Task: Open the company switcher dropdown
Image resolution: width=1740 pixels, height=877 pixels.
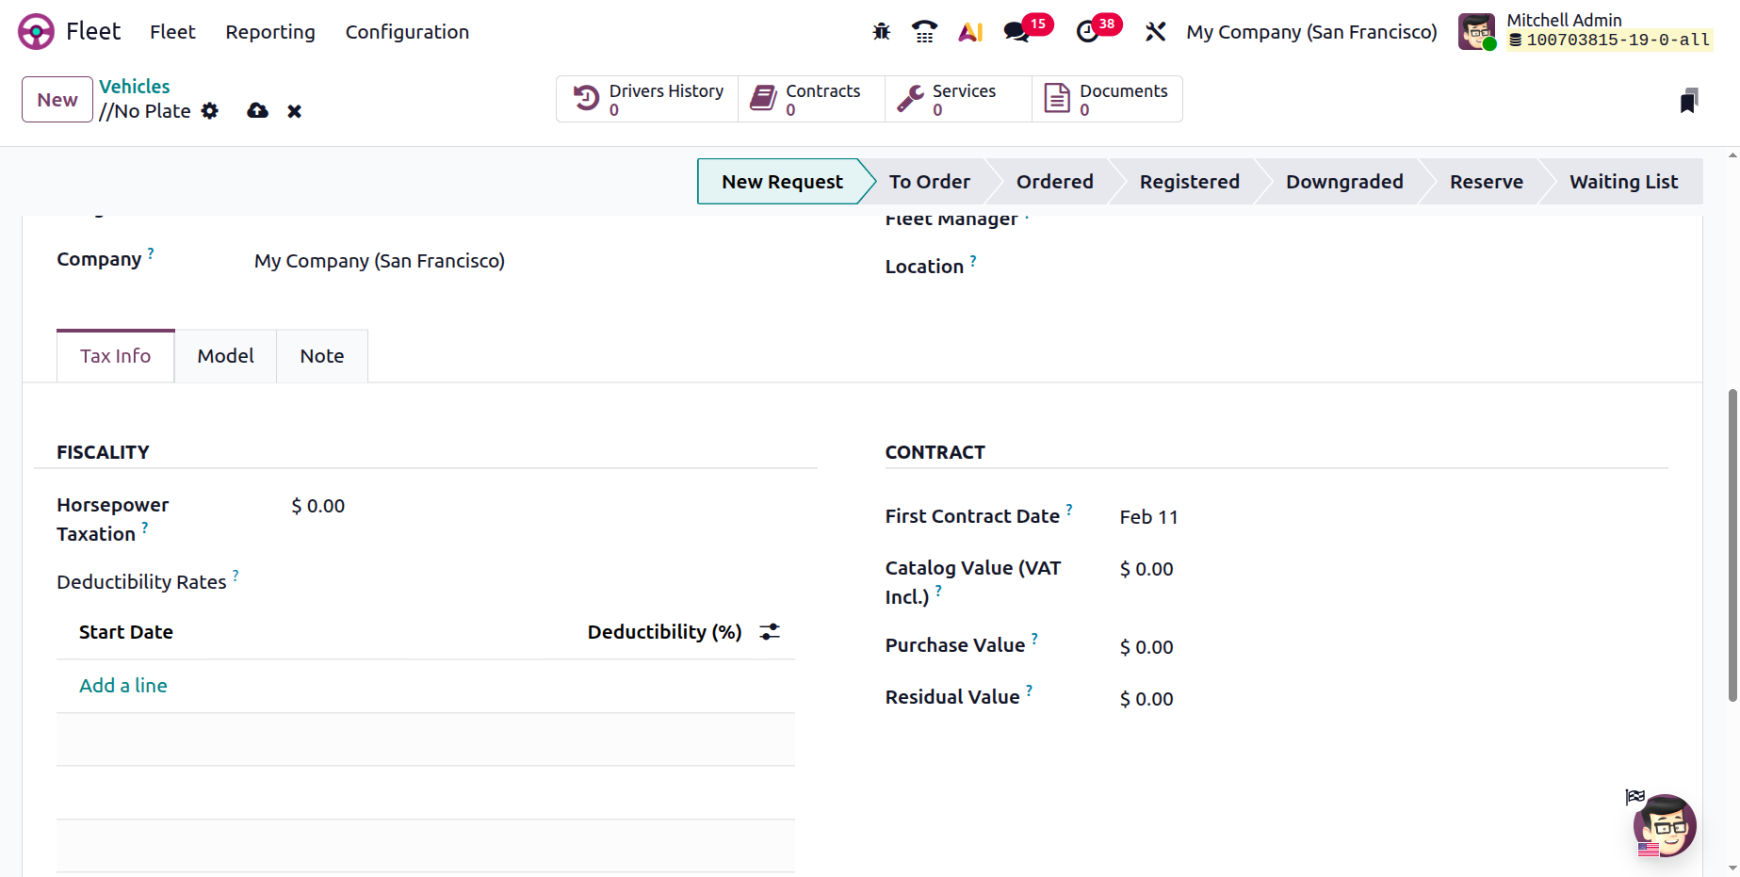Action: click(x=1311, y=32)
